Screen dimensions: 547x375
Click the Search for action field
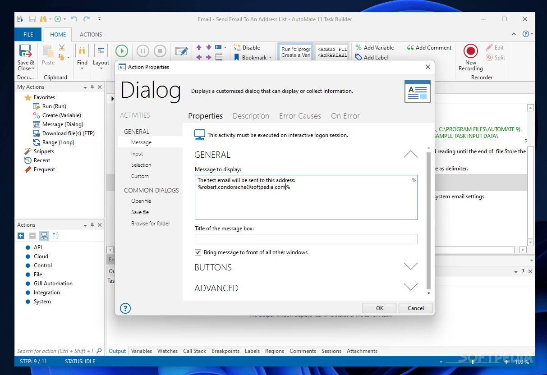click(x=55, y=351)
